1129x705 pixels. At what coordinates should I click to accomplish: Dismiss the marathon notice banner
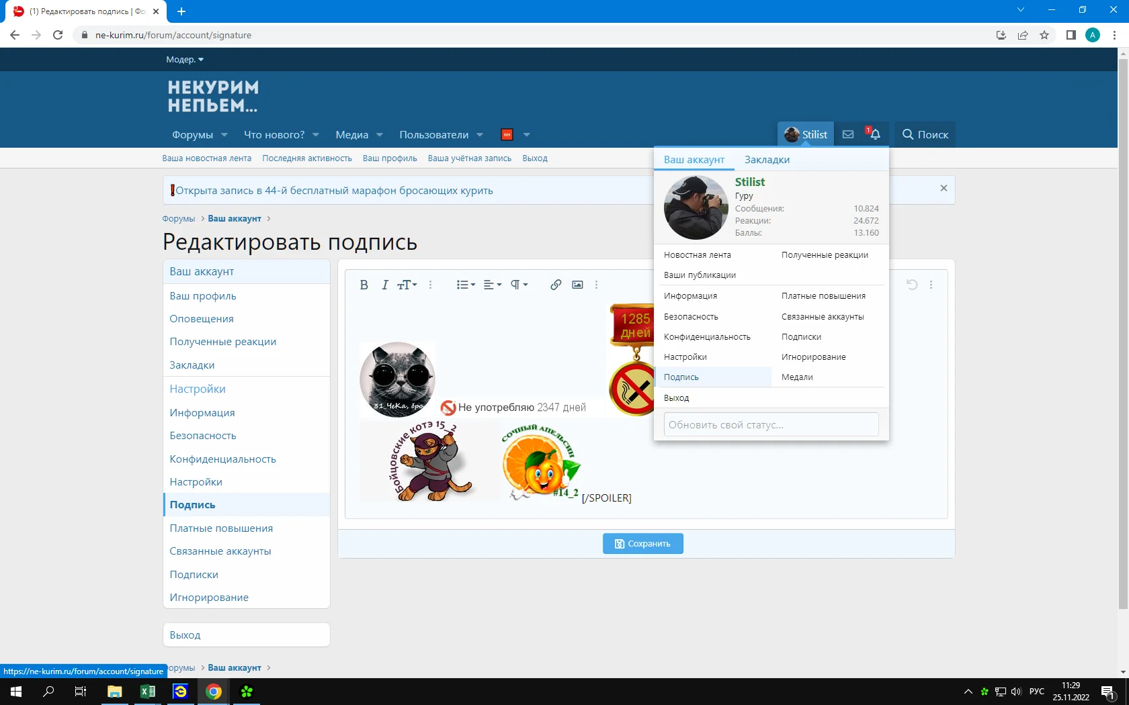tap(944, 189)
